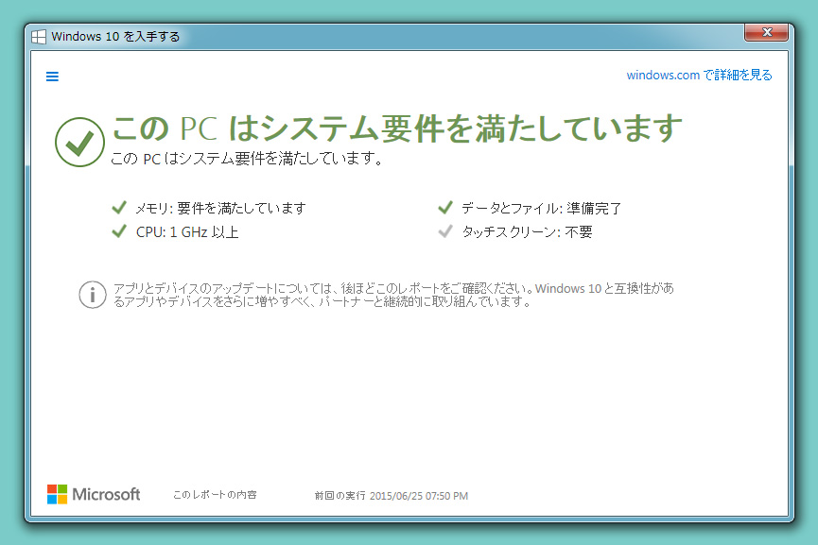Click the Windows logo in title bar

point(39,37)
